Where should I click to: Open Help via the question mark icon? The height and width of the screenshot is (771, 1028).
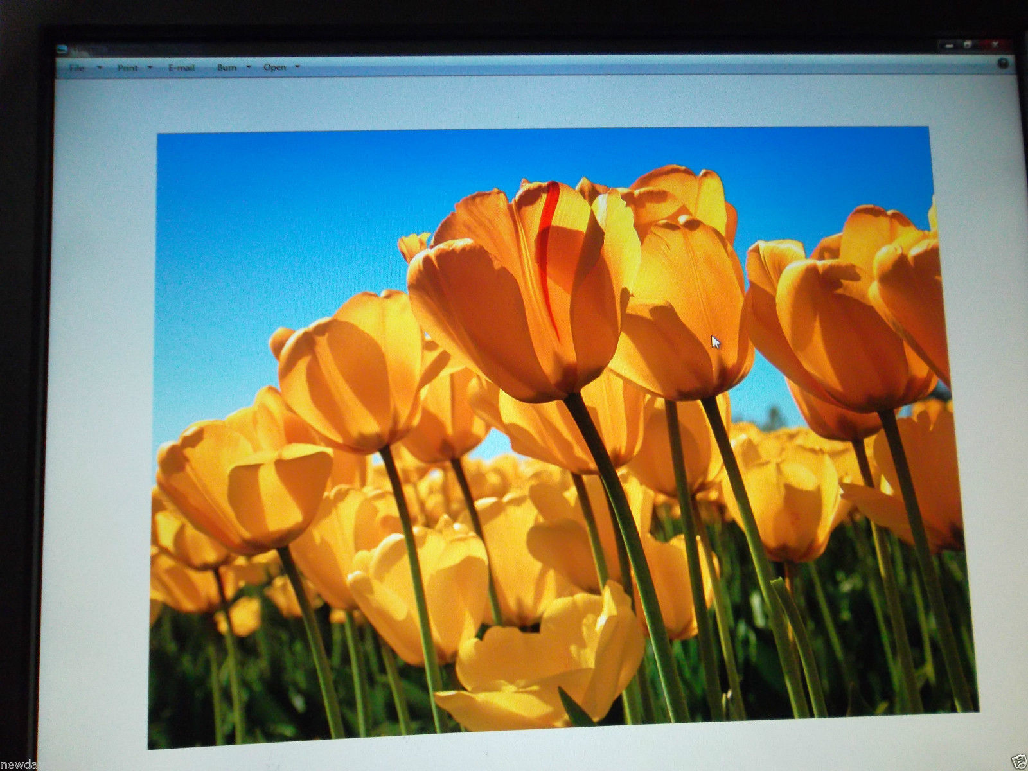[x=1002, y=63]
